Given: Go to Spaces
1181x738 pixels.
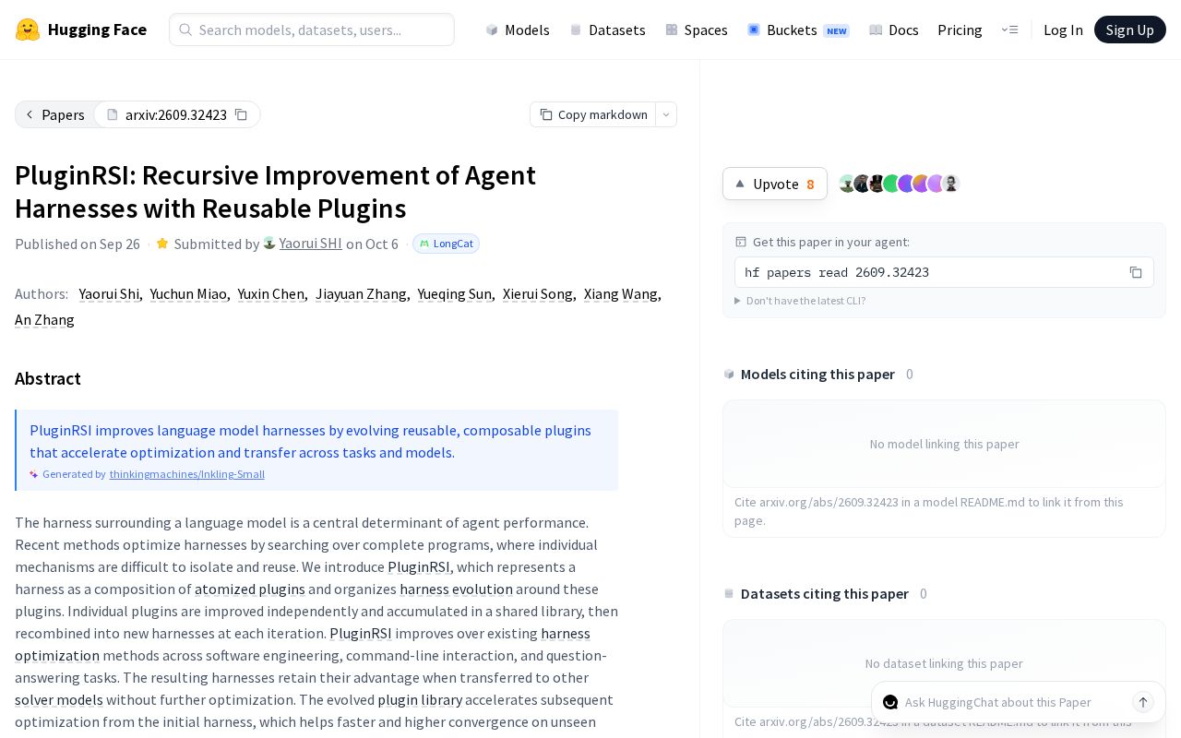Looking at the screenshot, I should [697, 30].
